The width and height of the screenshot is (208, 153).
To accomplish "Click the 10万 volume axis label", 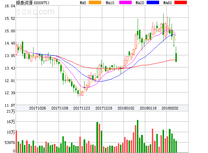I will [11, 132].
